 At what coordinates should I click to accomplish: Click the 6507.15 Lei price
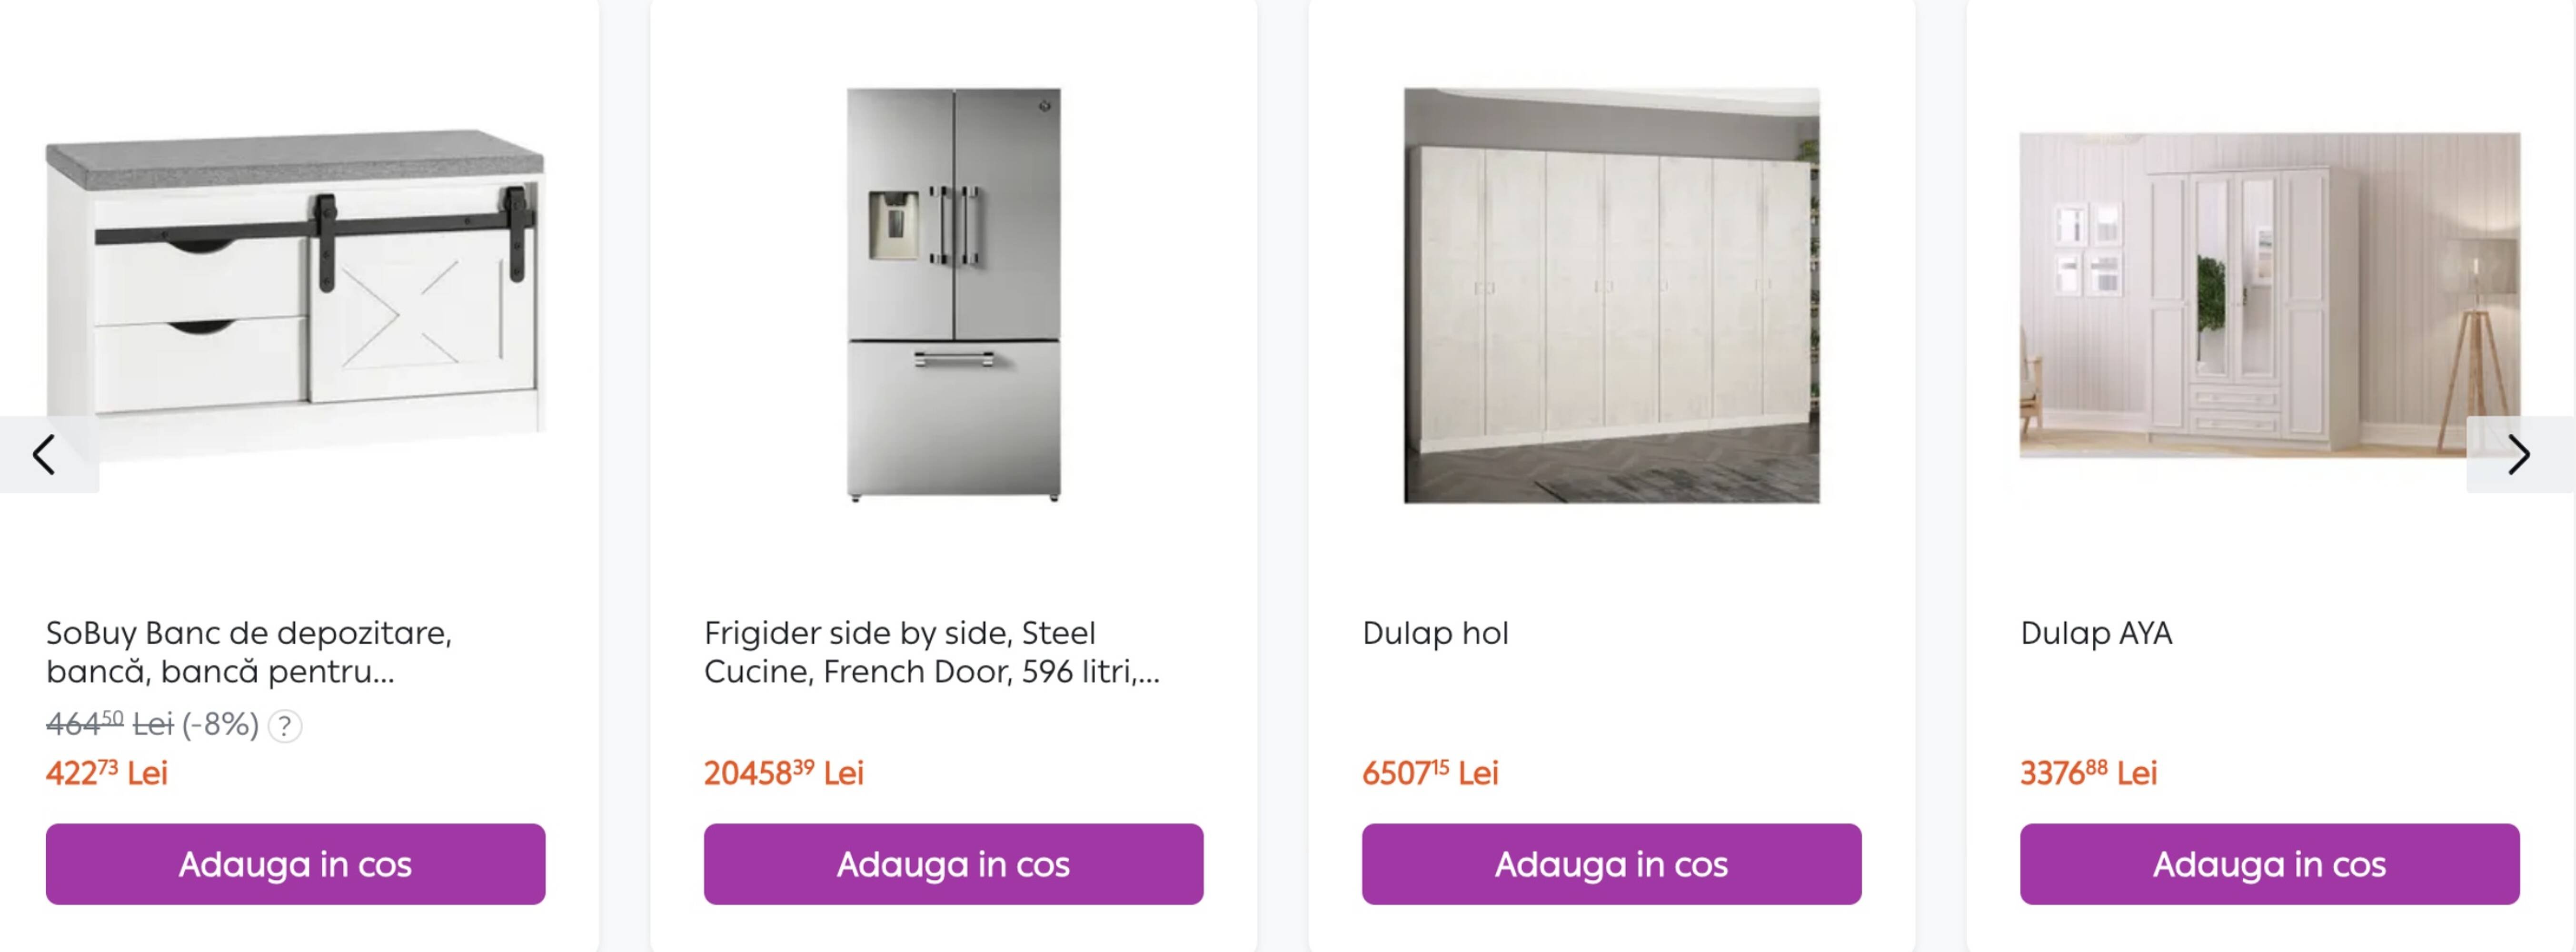click(x=1430, y=773)
